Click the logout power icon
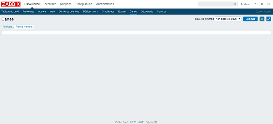The image size is (273, 124). coord(269,4)
